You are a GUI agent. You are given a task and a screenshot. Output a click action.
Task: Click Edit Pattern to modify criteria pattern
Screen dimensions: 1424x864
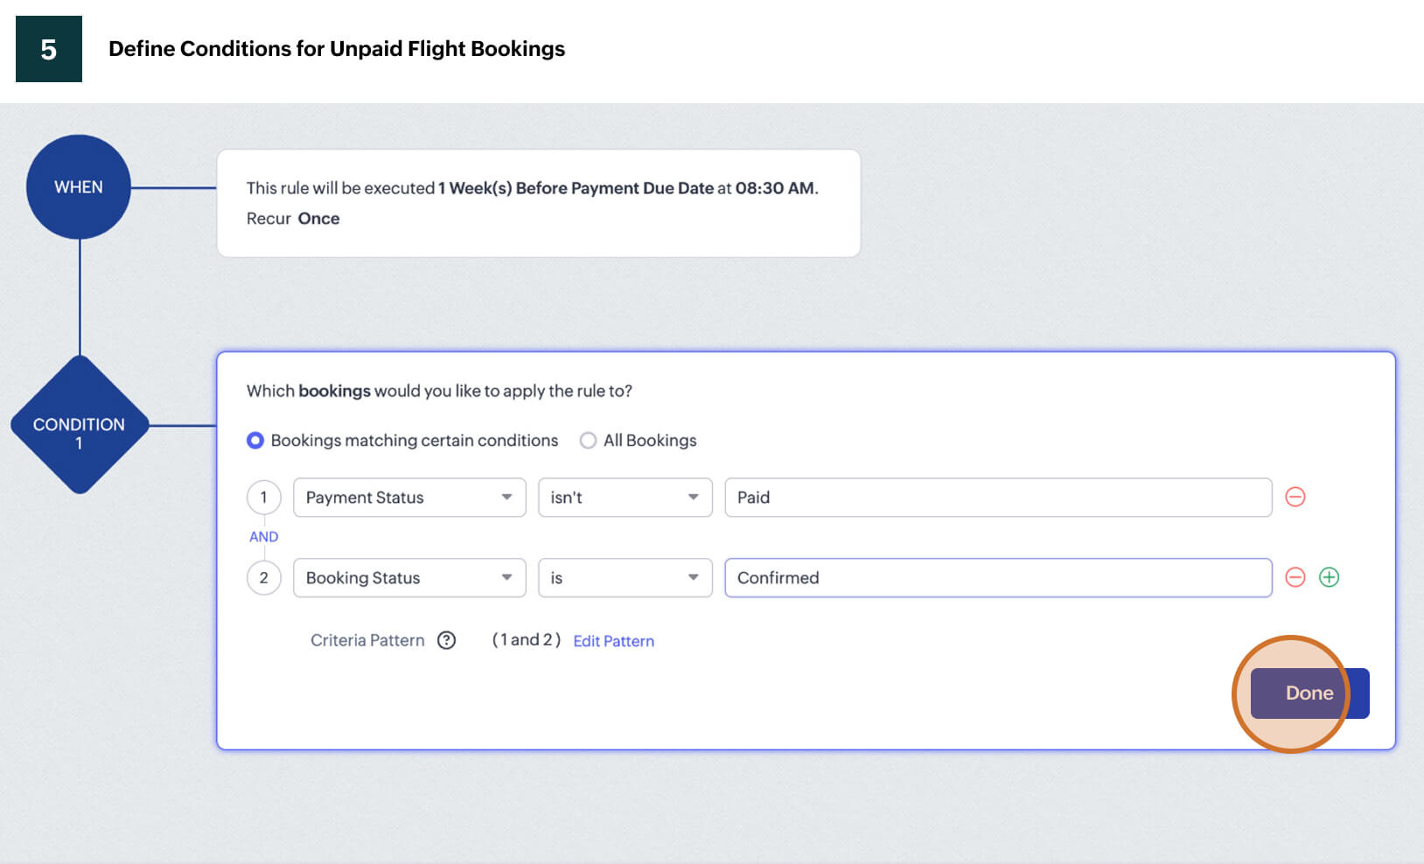[x=612, y=640]
